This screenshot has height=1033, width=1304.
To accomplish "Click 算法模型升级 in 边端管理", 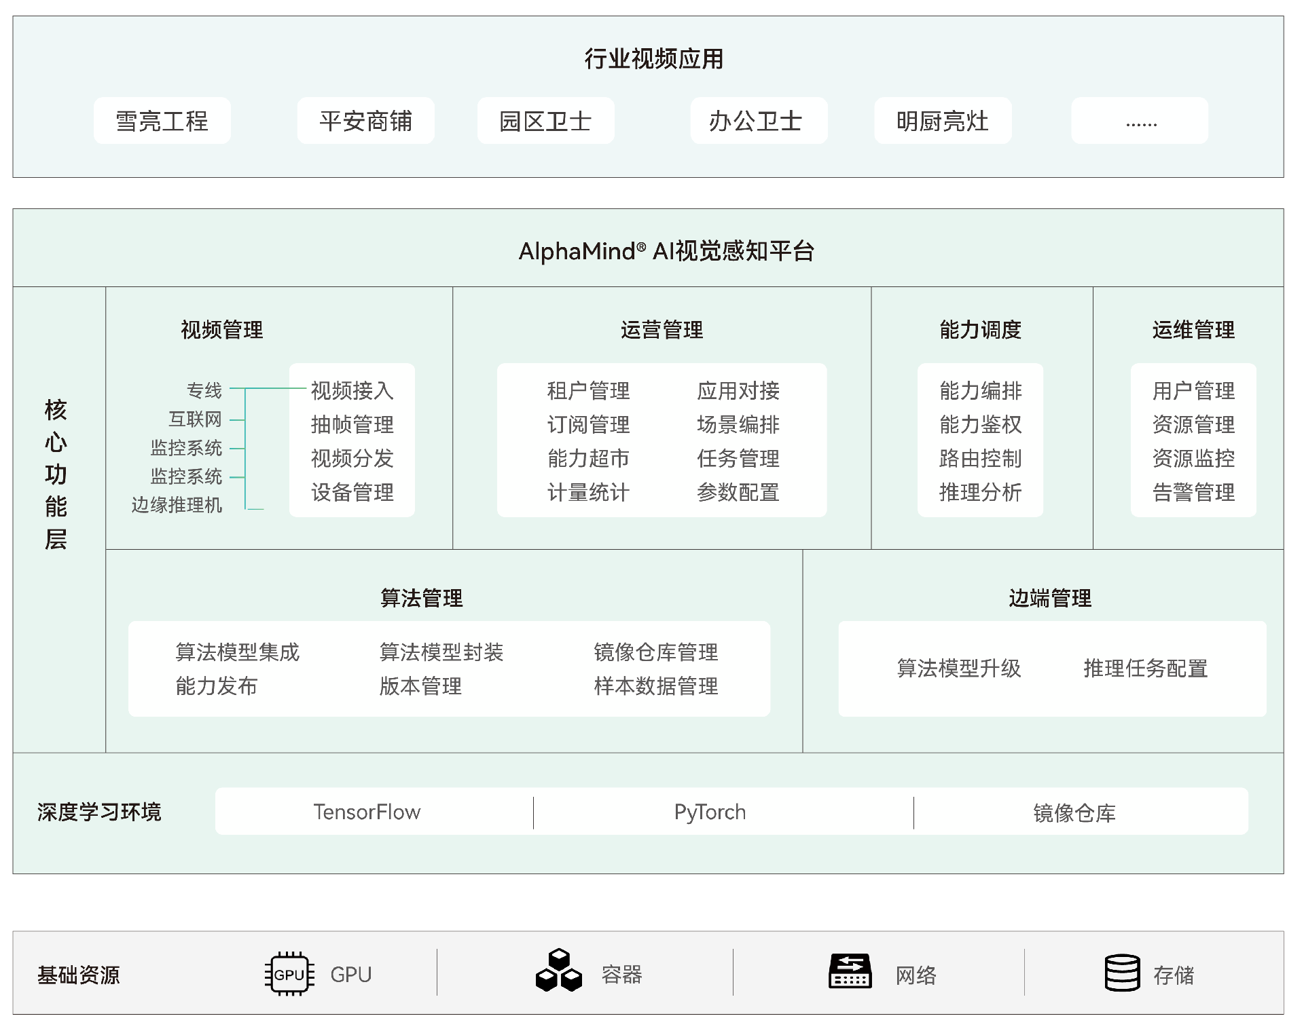I will click(x=960, y=669).
